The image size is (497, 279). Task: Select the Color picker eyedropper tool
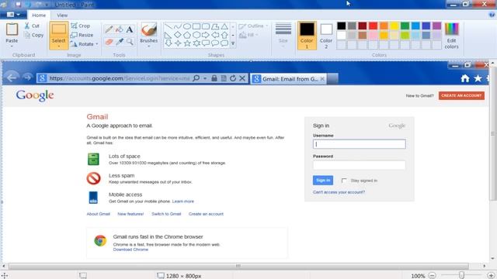click(x=119, y=42)
